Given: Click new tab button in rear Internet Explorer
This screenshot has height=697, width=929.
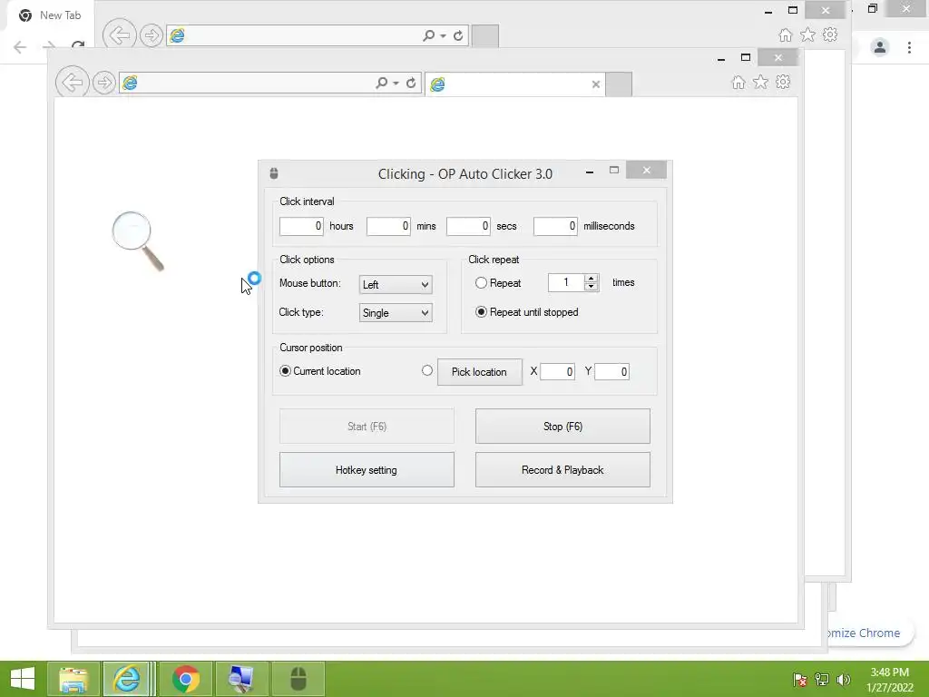Looking at the screenshot, I should point(484,36).
